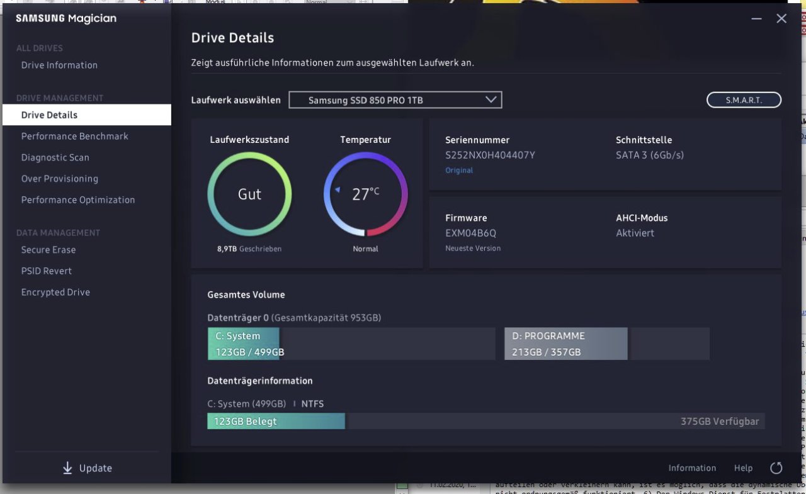806x494 pixels.
Task: Click the 375GB Verfügbar text
Action: 720,422
